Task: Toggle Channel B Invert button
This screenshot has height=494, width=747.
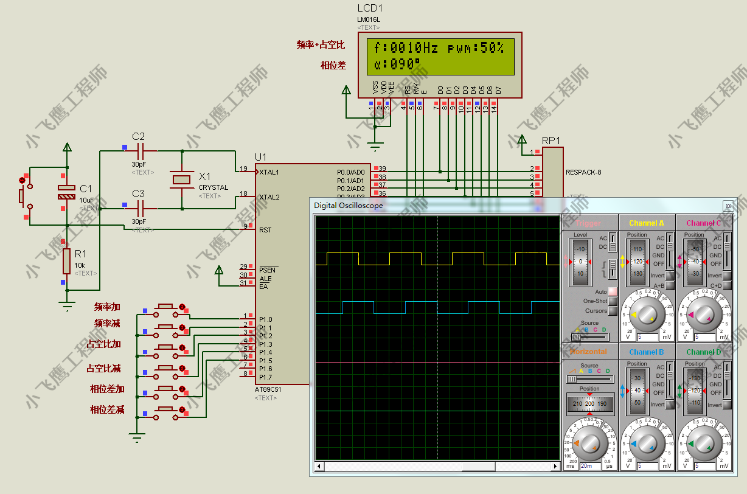Action: pos(670,405)
